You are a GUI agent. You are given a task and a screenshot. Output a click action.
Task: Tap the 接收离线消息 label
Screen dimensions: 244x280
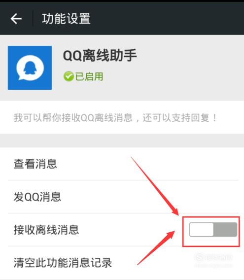tap(46, 230)
